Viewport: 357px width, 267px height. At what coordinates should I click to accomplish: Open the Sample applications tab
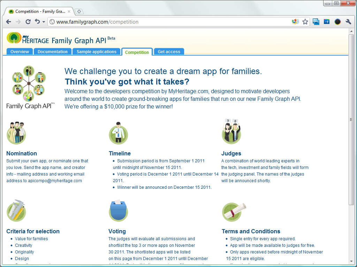(97, 52)
